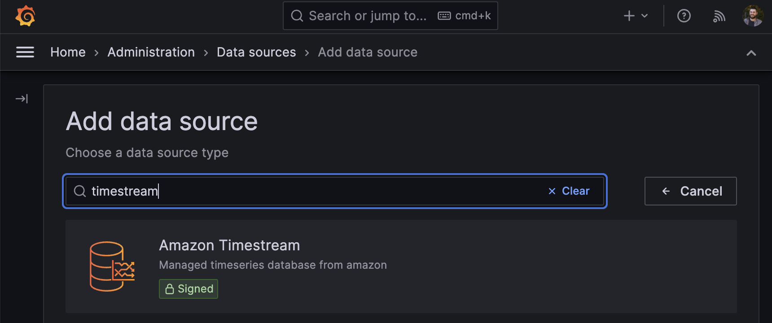Image resolution: width=772 pixels, height=323 pixels.
Task: Open the hamburger navigation menu
Action: pyautogui.click(x=25, y=52)
